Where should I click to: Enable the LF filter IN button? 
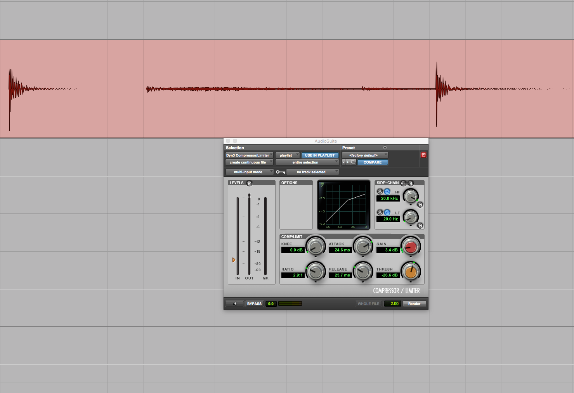(420, 226)
